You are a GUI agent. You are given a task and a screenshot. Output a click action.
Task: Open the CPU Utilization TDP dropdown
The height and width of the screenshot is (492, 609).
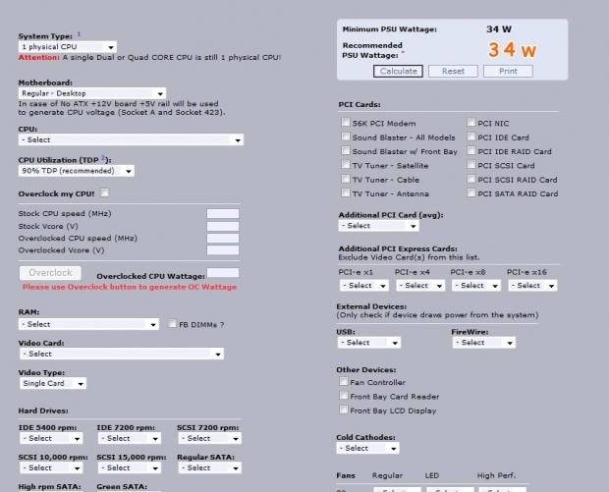77,171
